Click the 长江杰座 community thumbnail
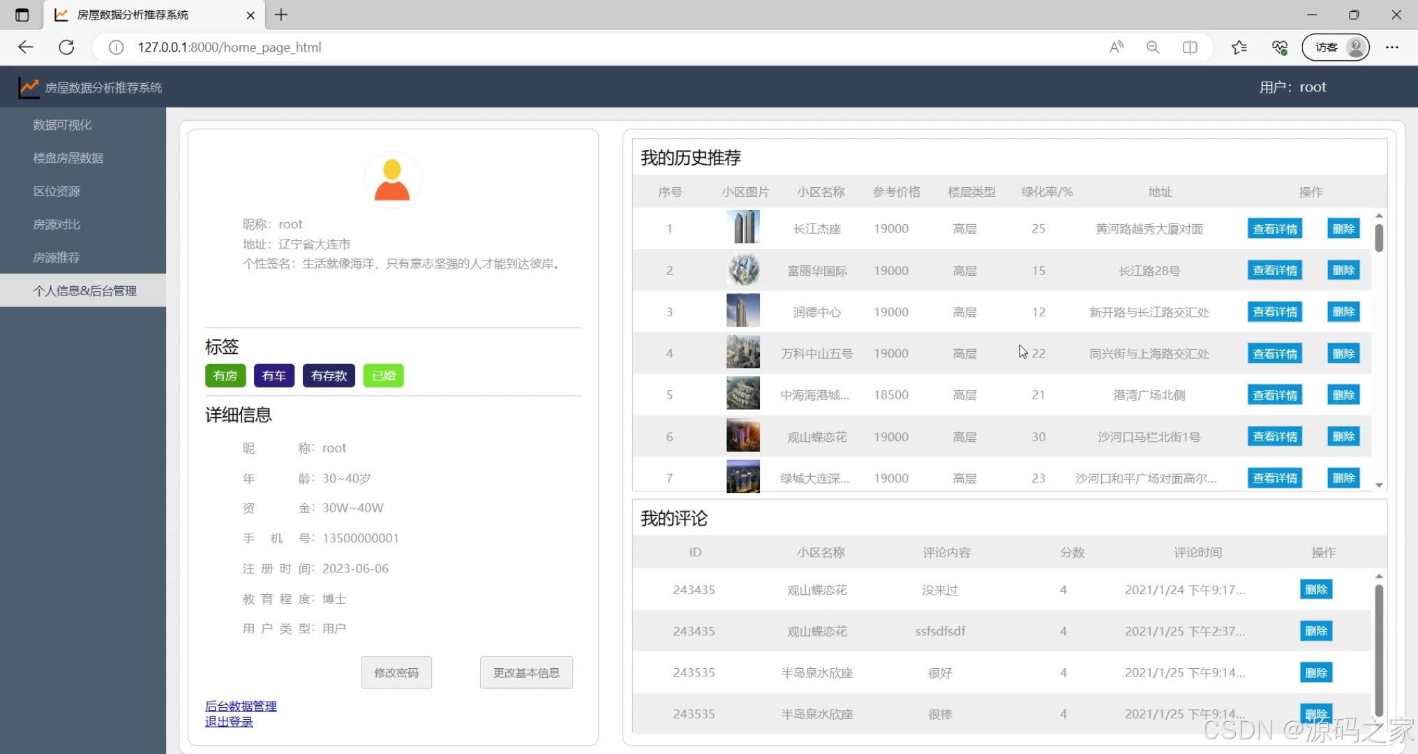The image size is (1418, 754). pos(743,228)
